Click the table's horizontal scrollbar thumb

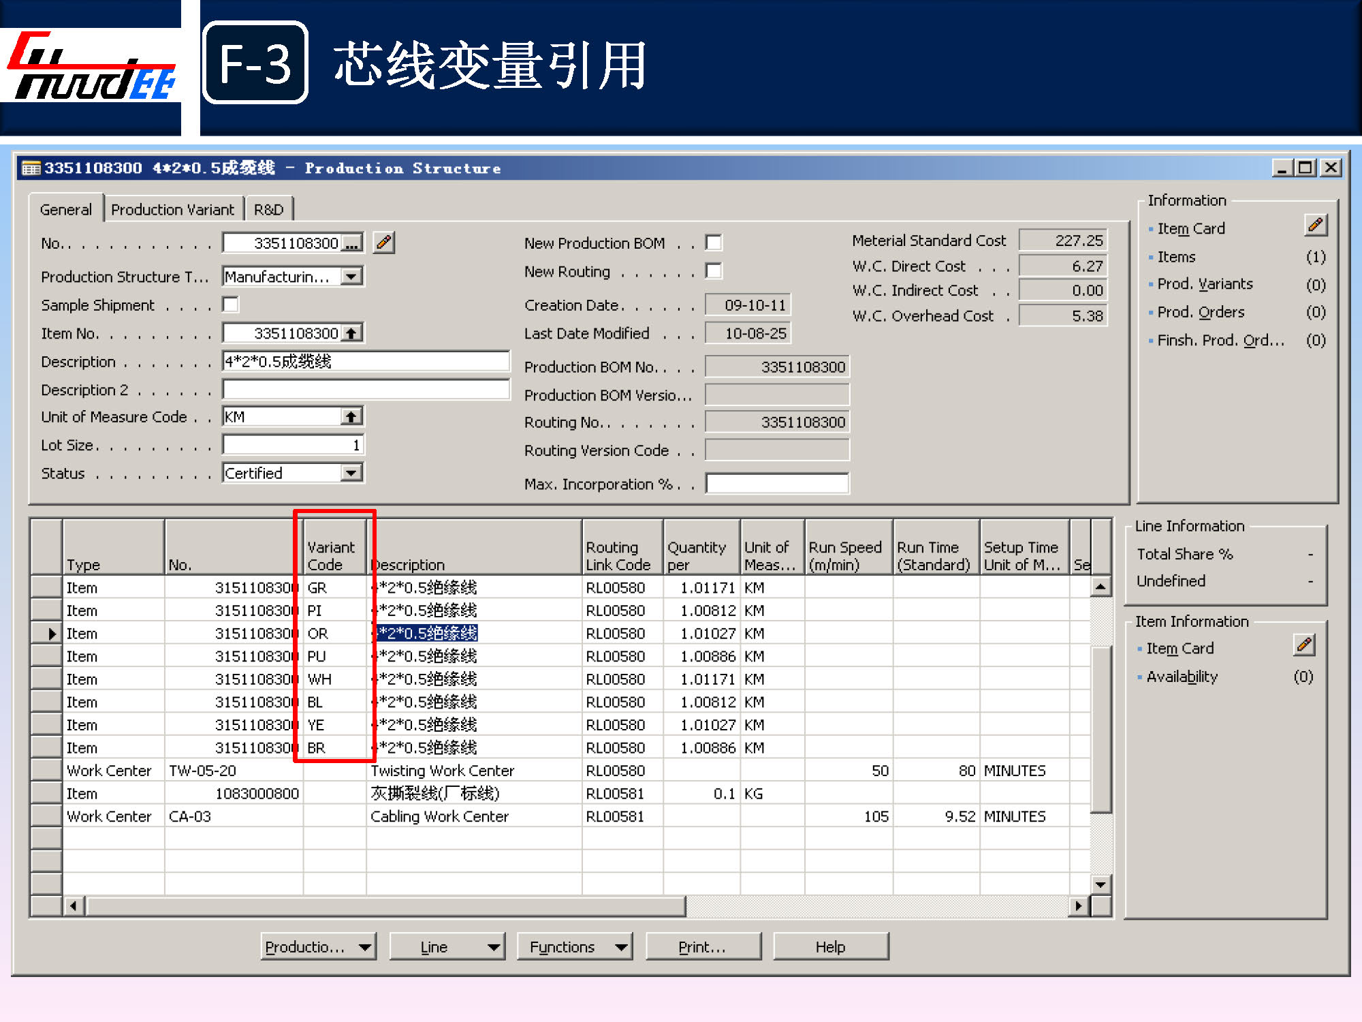coord(385,906)
